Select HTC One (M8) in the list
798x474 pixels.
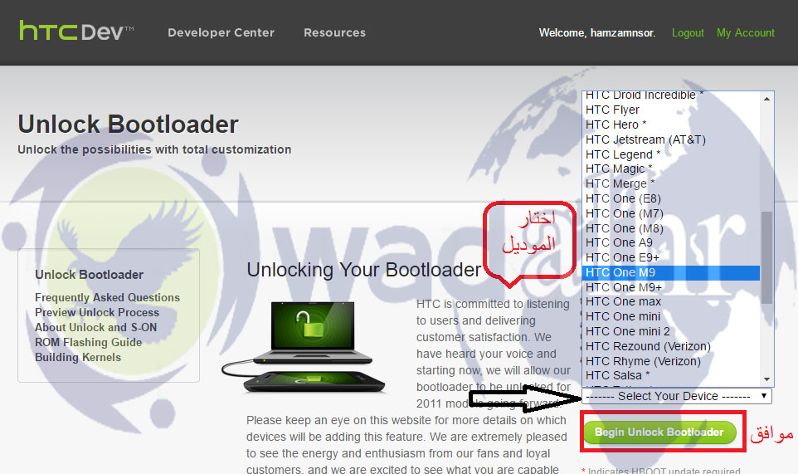pyautogui.click(x=671, y=228)
